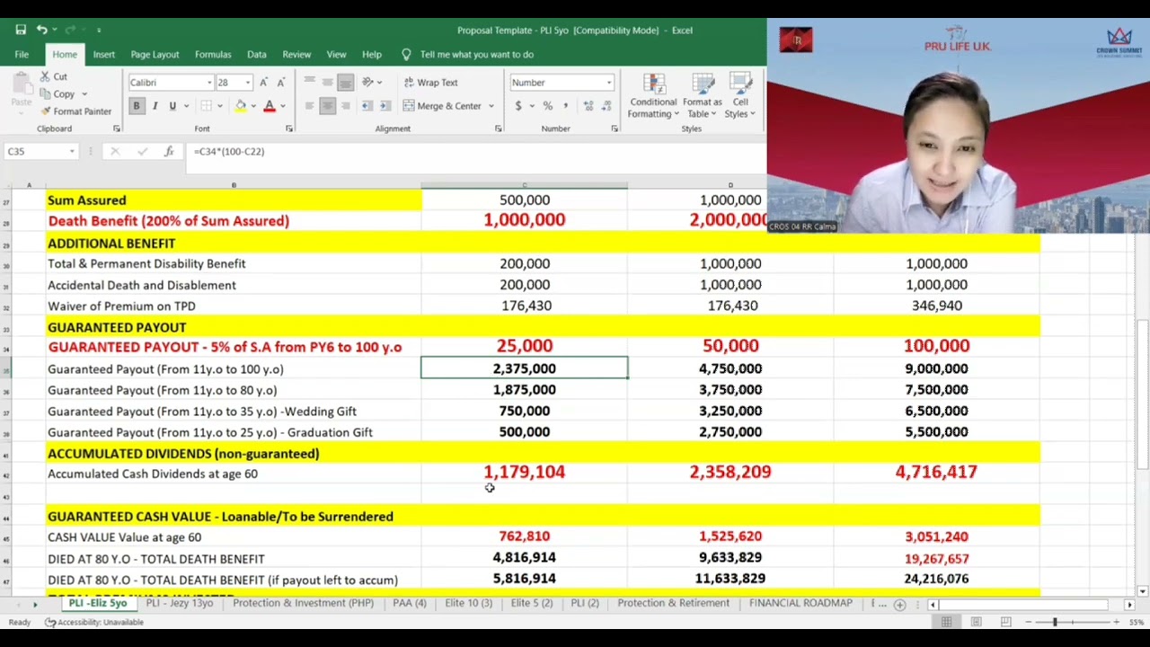Decrease decimal places
The height and width of the screenshot is (647, 1150).
point(606,106)
